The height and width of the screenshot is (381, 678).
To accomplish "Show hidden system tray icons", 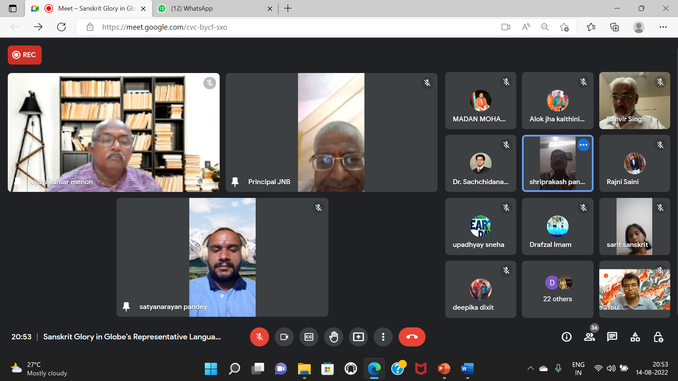I will point(530,368).
